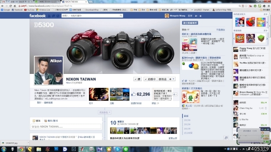Click the search magnifier in Facebook search box
Viewport: 271px width, 152px height.
tap(121, 16)
